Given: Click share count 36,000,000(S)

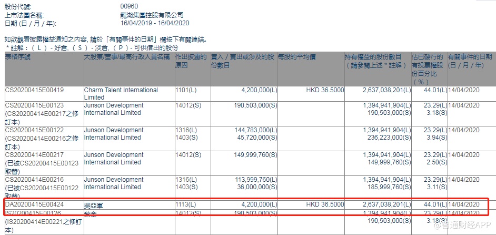Looking at the screenshot, I should pyautogui.click(x=257, y=187).
